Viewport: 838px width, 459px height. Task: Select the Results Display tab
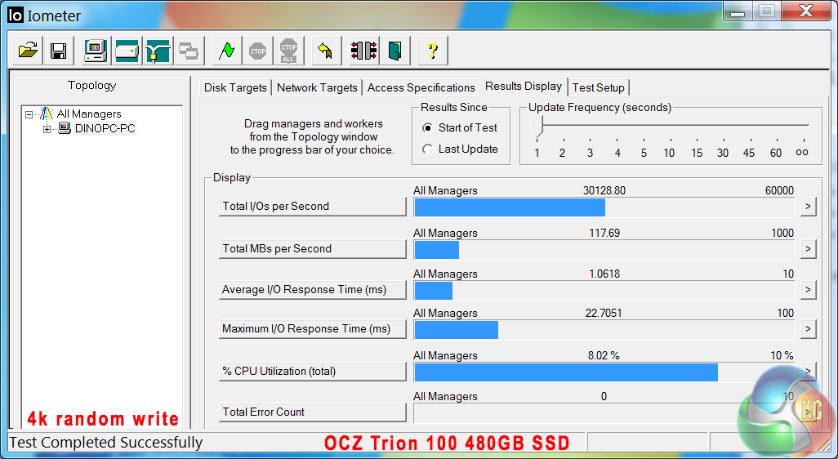coord(524,86)
